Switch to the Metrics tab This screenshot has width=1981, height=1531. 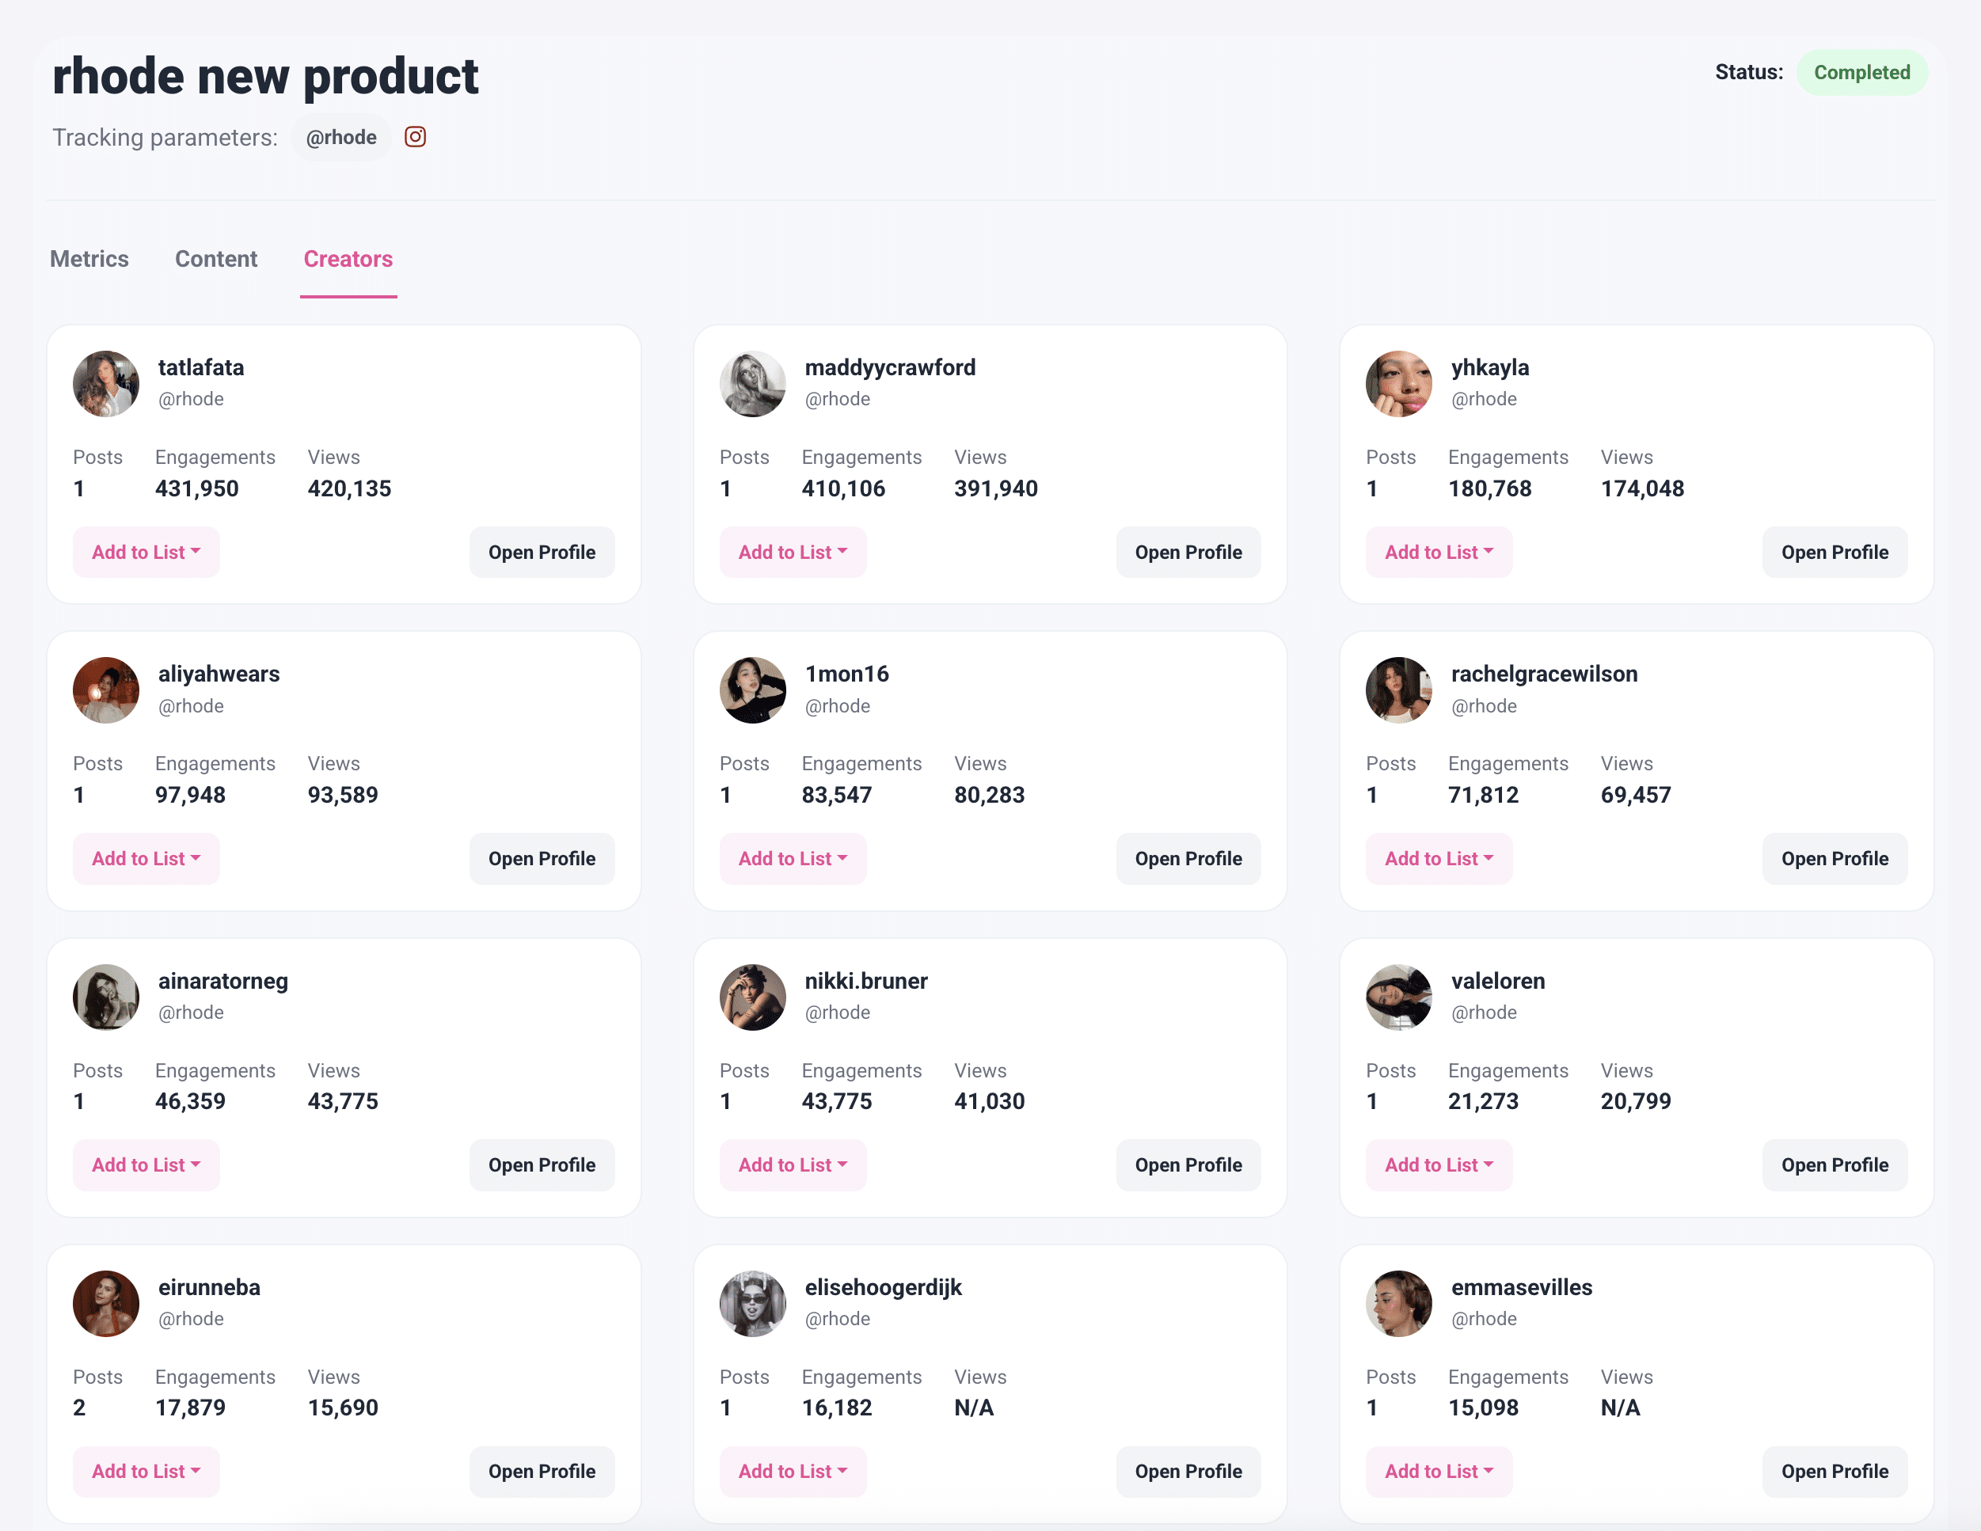click(x=89, y=260)
